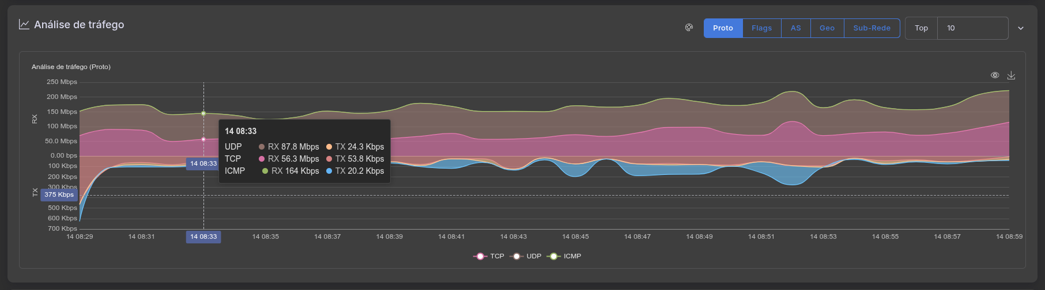Click the TCP RX data point marker

coord(203,139)
